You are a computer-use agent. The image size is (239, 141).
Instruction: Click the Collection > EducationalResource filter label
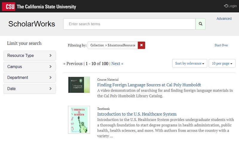click(x=113, y=45)
